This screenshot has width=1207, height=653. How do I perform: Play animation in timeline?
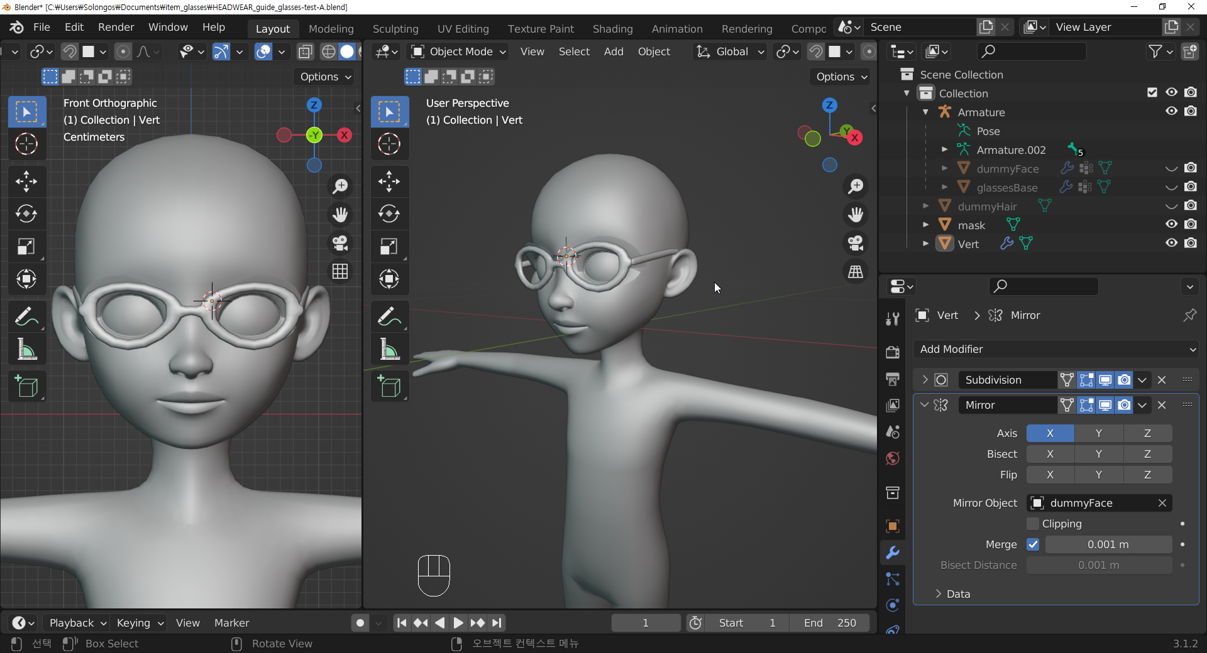[458, 623]
